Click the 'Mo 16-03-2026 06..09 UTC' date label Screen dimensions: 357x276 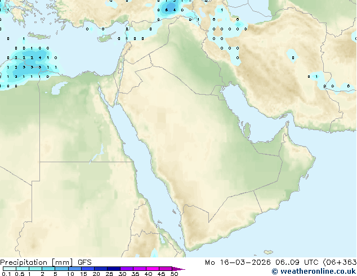[x=262, y=262]
